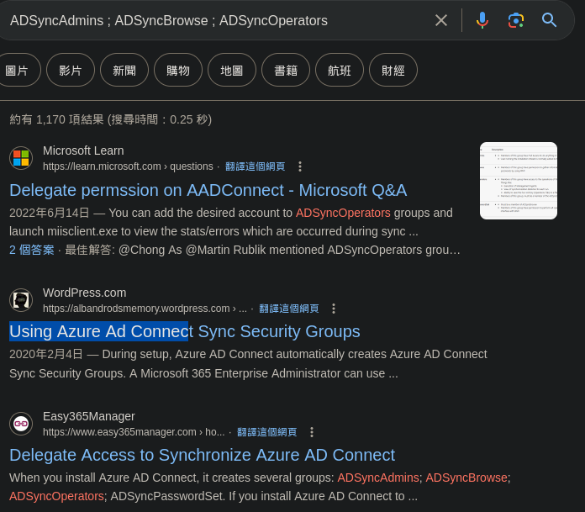The width and height of the screenshot is (585, 512).
Task: Click the albandrodsmemory.wordpress.com URL breadcrumb
Action: click(x=145, y=309)
